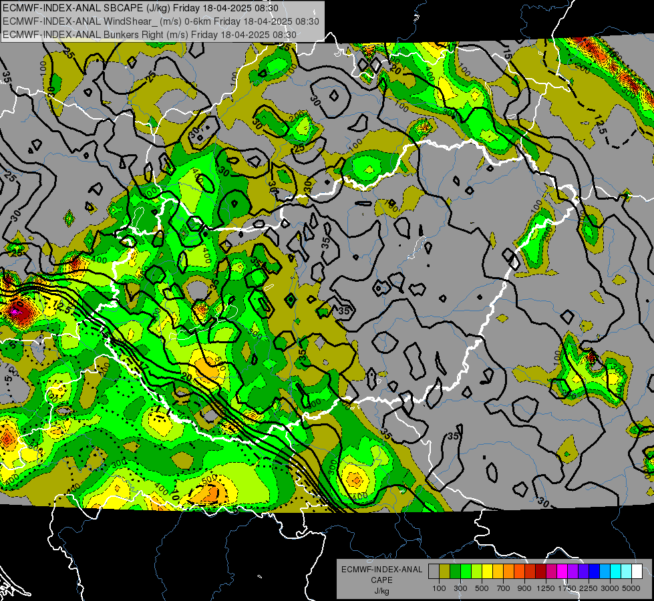Click the dark green legend swatch
Screen dimensions: 654x601
(455, 572)
